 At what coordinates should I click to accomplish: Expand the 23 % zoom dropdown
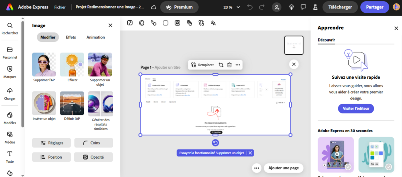click(x=232, y=7)
